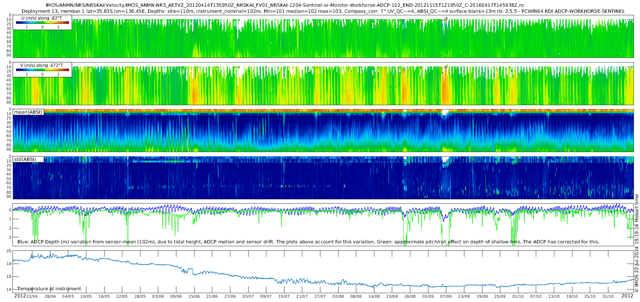Click the 18 tick on temperature axis

click(x=9, y=264)
